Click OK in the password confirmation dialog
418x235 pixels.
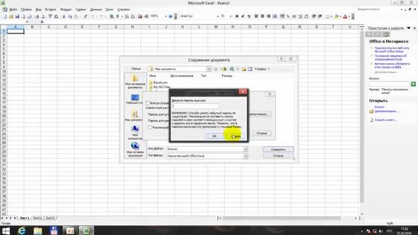[214, 136]
